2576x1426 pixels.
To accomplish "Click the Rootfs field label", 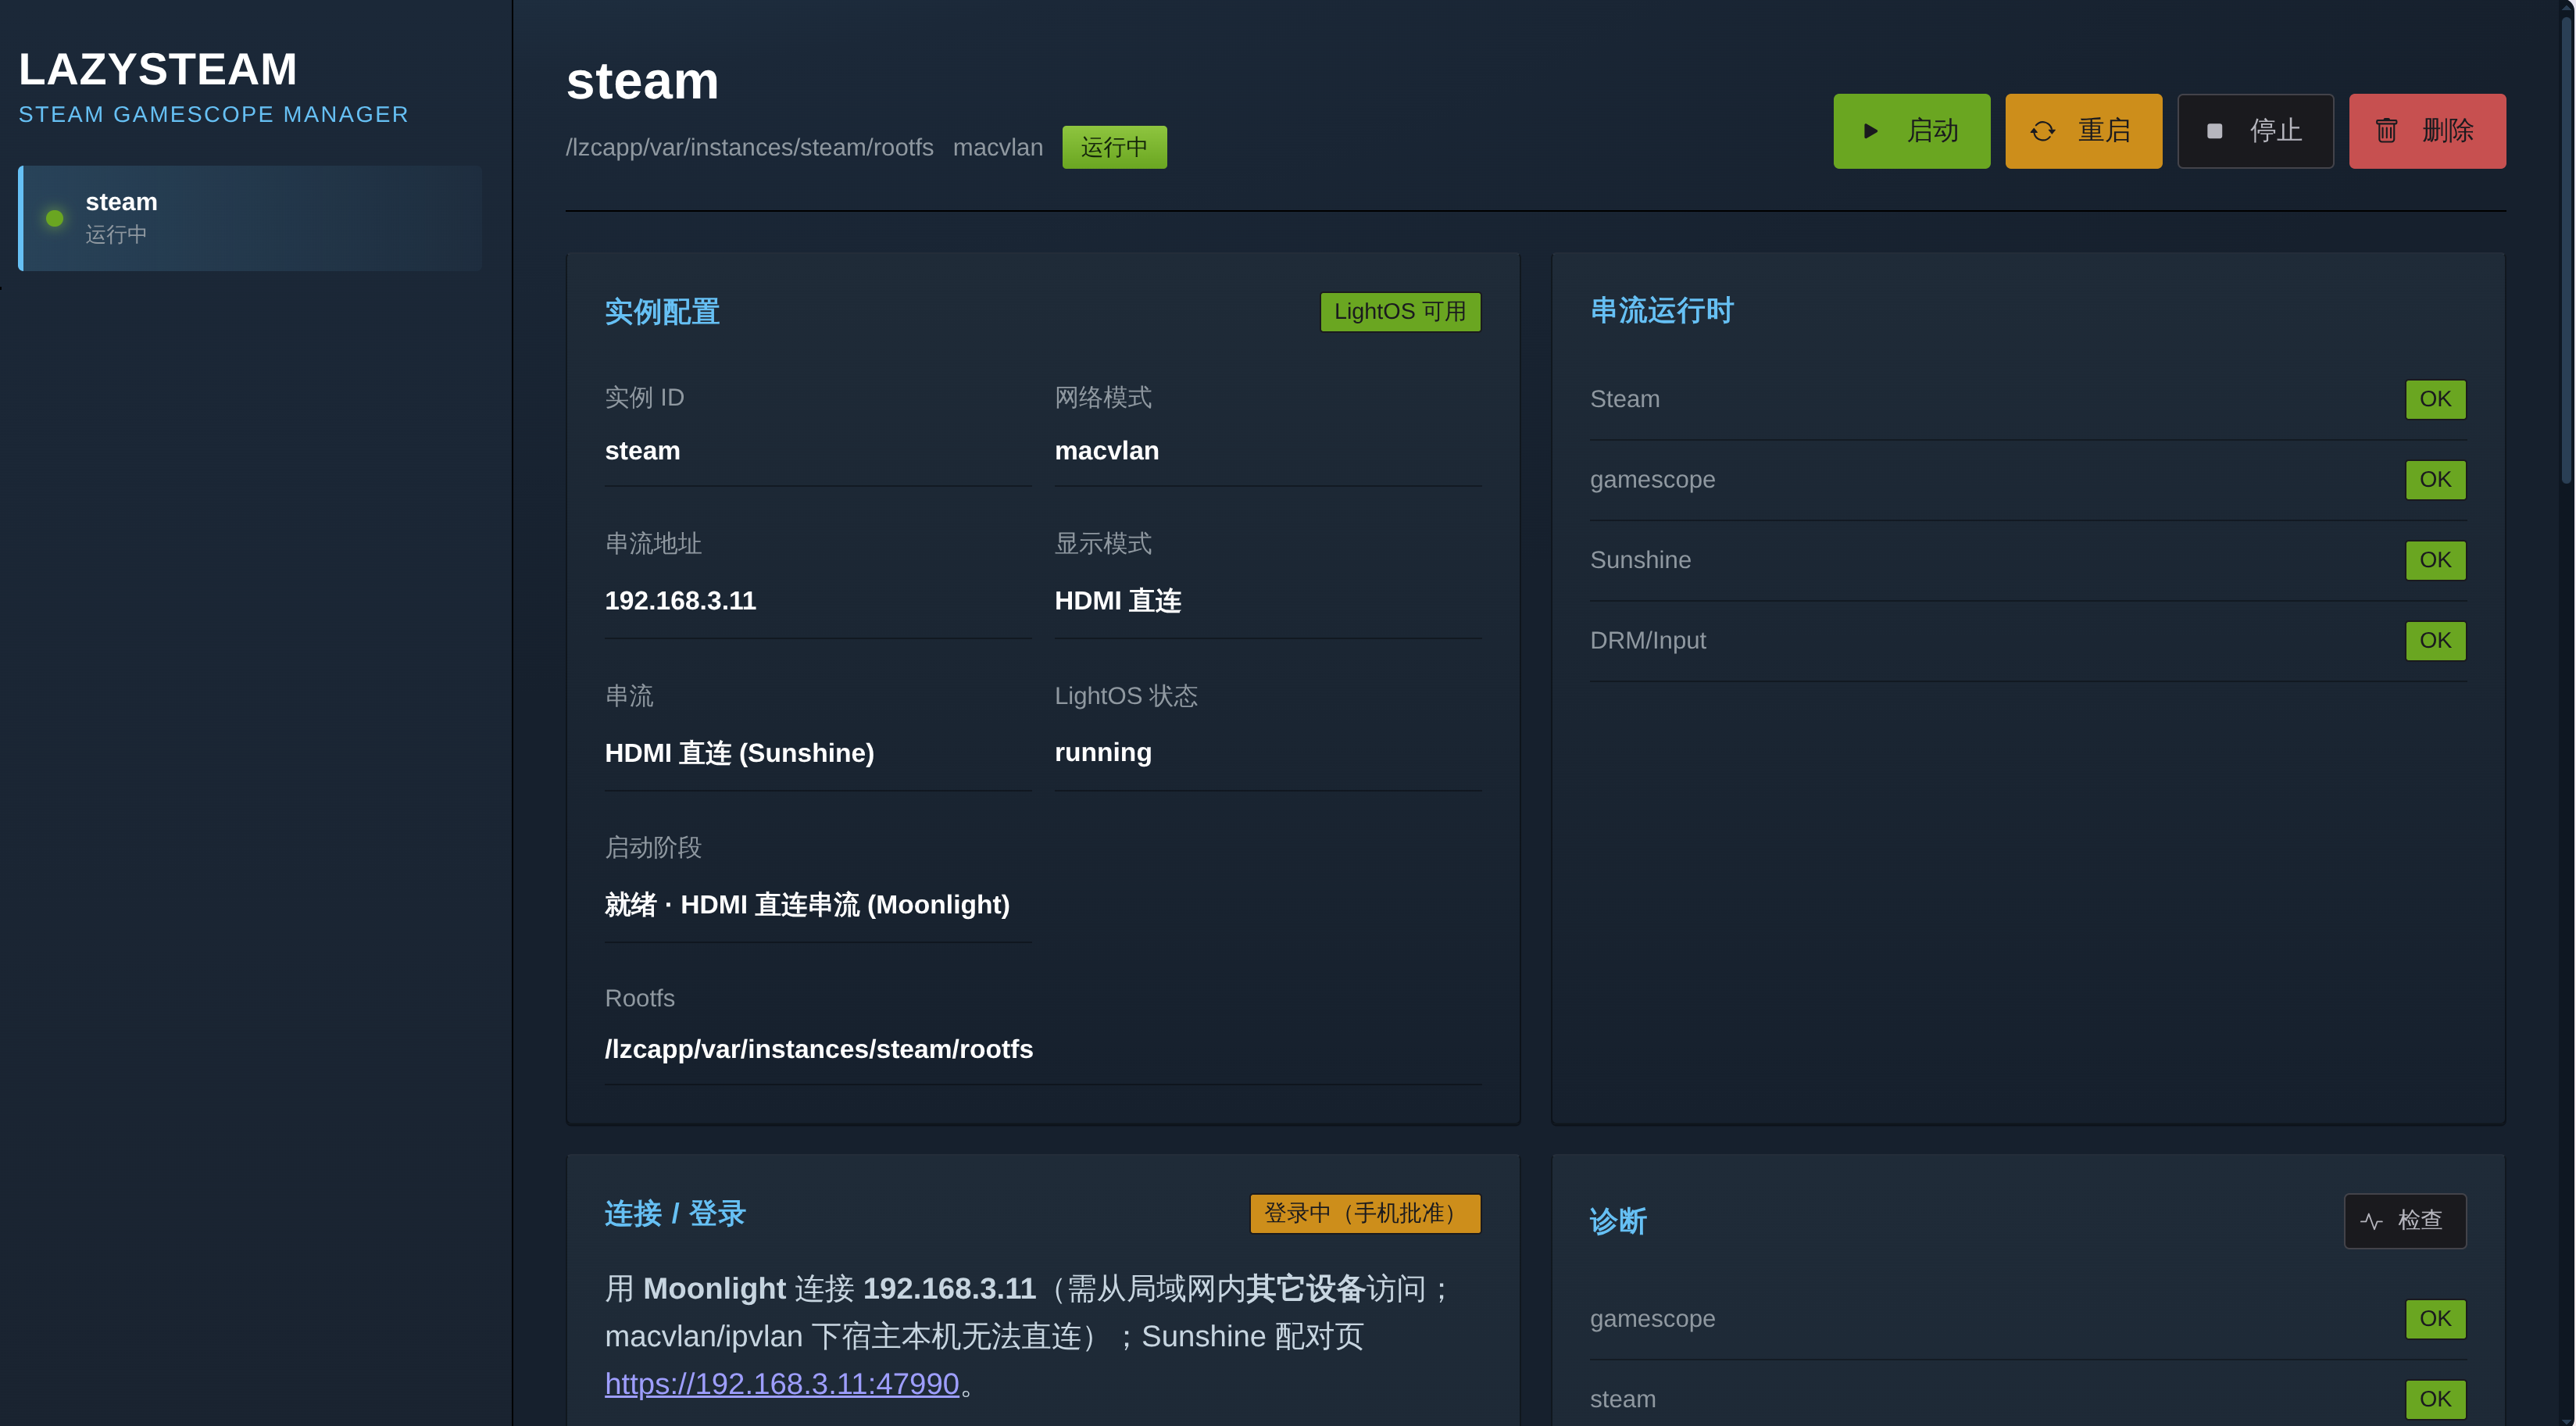I will [x=640, y=999].
